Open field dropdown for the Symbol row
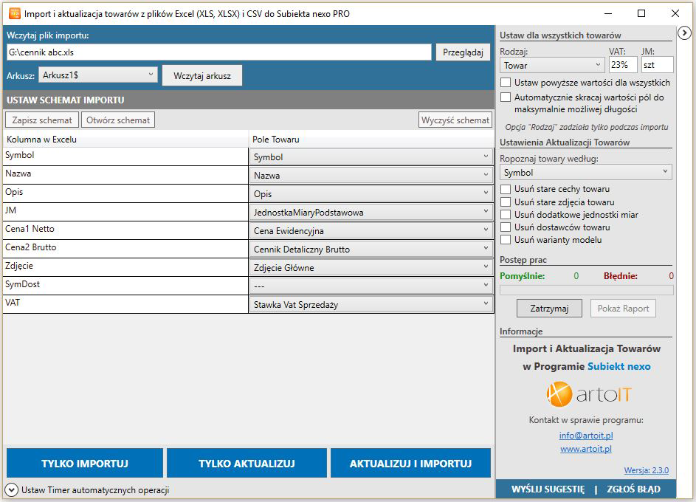Image resolution: width=696 pixels, height=502 pixels. pos(371,157)
